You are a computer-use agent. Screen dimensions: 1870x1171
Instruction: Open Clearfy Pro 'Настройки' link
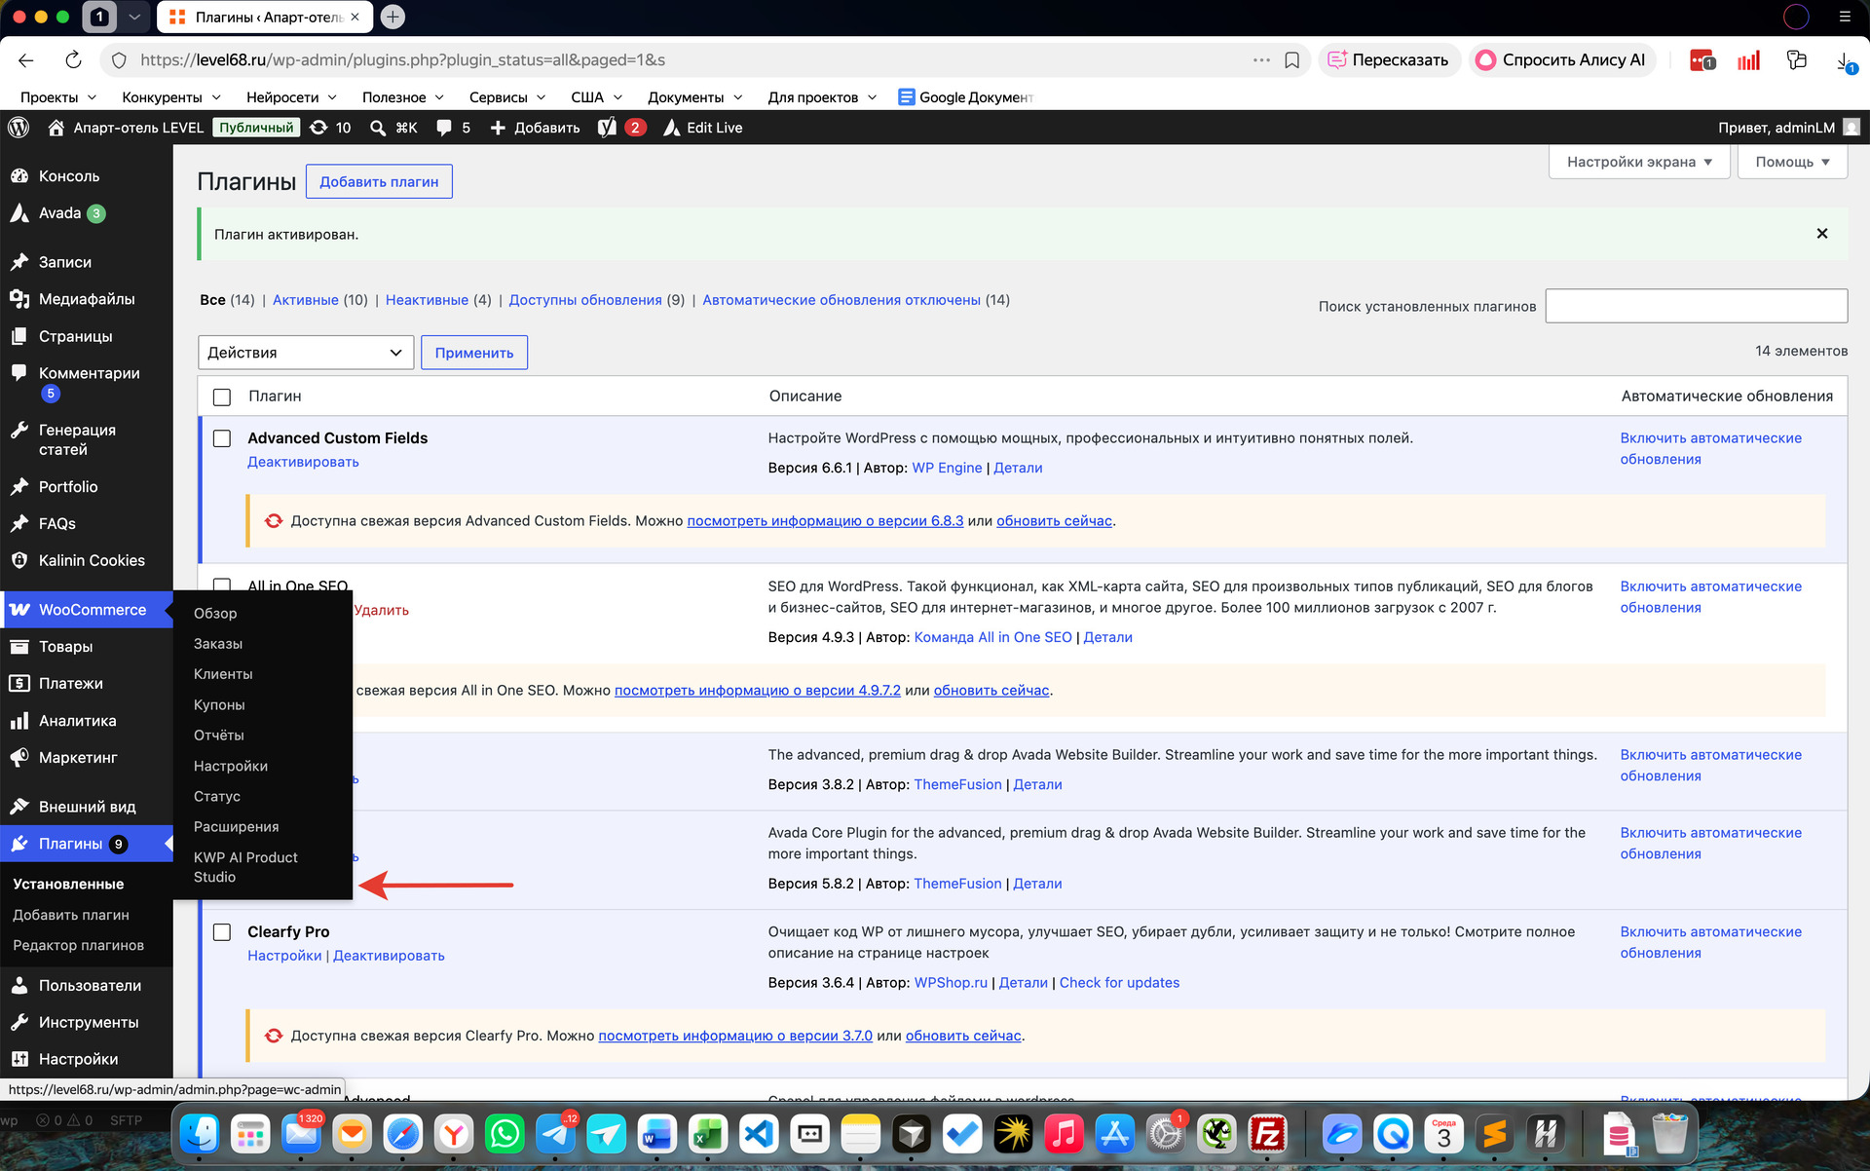pos(284,956)
